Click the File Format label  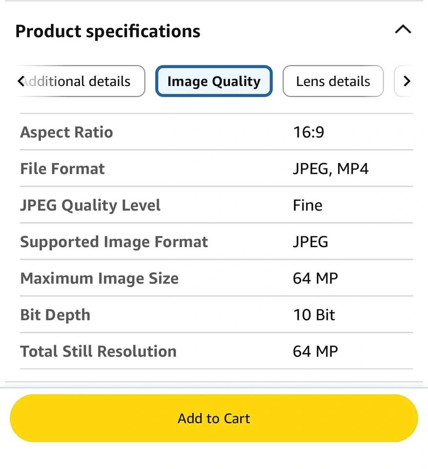(x=62, y=169)
